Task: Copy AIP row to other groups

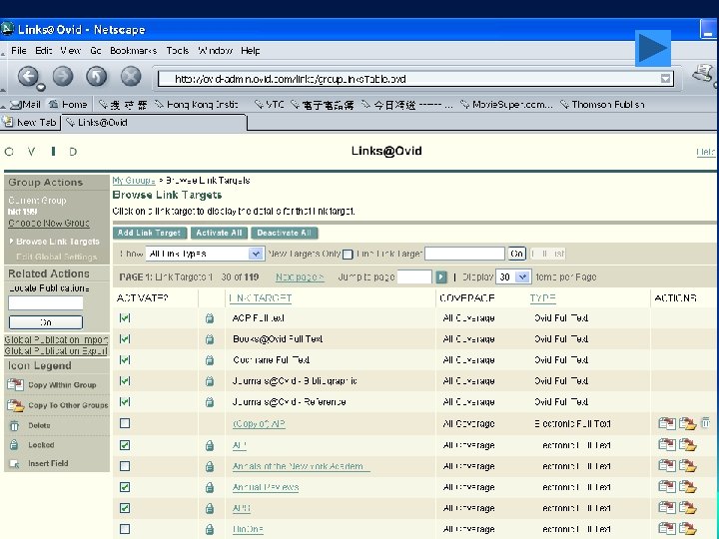Action: tap(687, 444)
